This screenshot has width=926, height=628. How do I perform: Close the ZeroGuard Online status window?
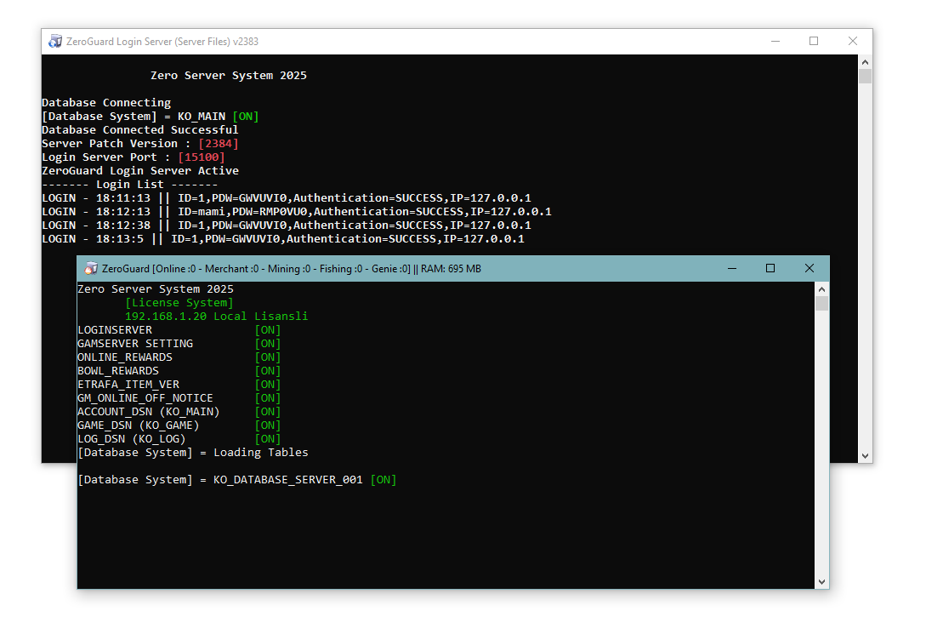click(810, 268)
